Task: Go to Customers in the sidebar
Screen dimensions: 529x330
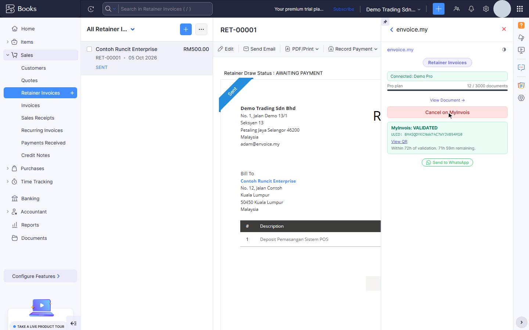Action: click(33, 68)
